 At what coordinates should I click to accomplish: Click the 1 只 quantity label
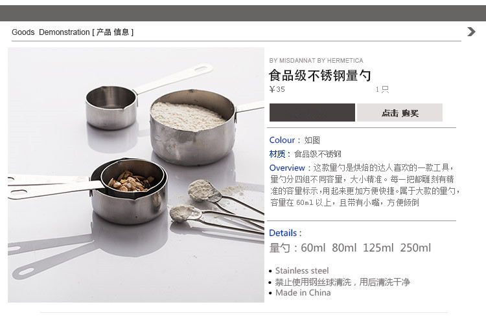(382, 89)
